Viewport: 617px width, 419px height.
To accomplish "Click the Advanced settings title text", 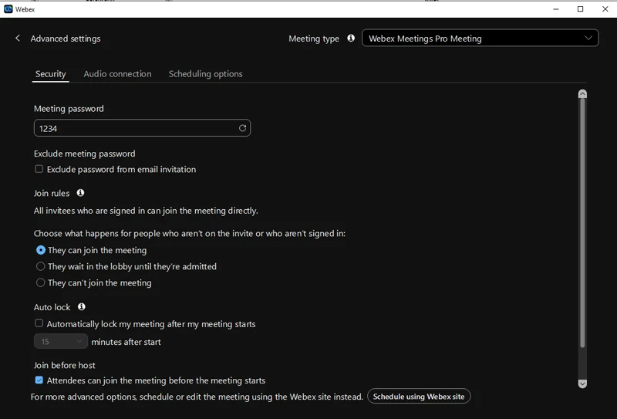I will click(66, 39).
